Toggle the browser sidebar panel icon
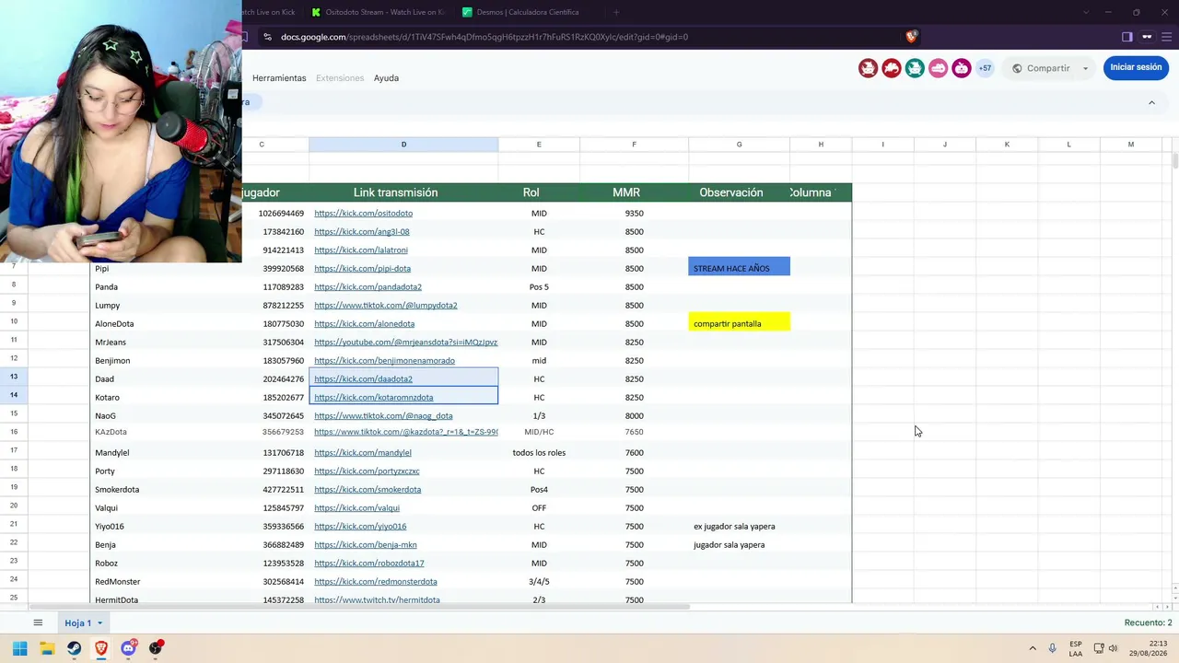 coord(1126,37)
